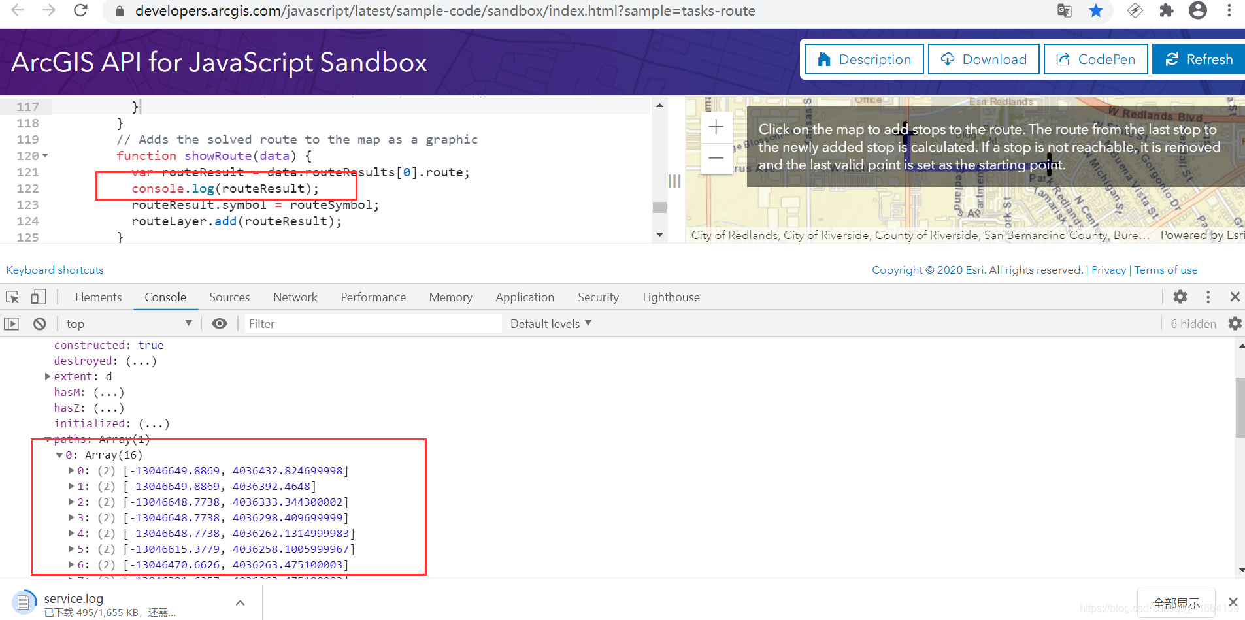Expand path point 3 entry

(71, 517)
